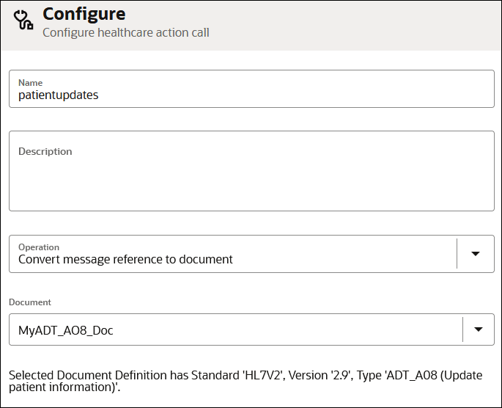502x408 pixels.
Task: Select the 'patientupdates' name text
Action: pyautogui.click(x=58, y=95)
